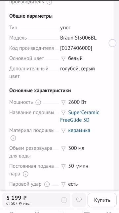Viewport: 119px width, 213px height.
Task: Show info about Паровой удар
Action: (x=47, y=184)
